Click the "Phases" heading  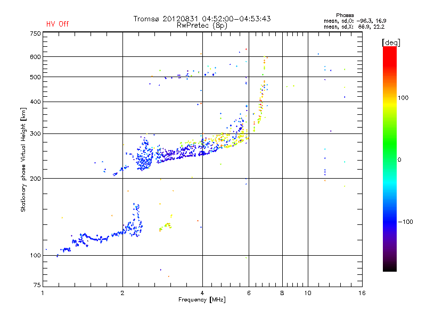(x=345, y=15)
